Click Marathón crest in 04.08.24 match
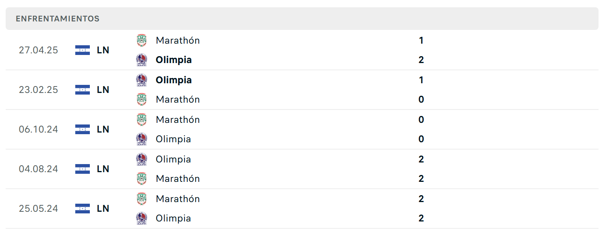The height and width of the screenshot is (234, 605). point(141,179)
